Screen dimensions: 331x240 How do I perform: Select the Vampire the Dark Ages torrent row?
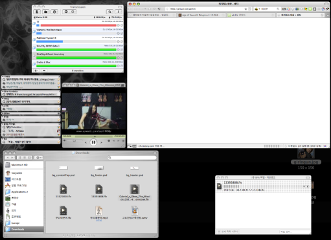tap(78, 32)
